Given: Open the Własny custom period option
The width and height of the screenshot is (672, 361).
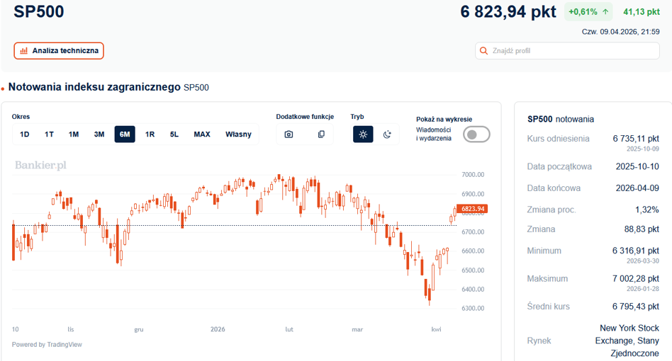Looking at the screenshot, I should pyautogui.click(x=238, y=134).
